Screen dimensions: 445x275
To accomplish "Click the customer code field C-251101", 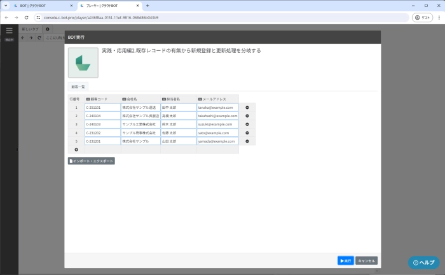I will click(102, 108).
